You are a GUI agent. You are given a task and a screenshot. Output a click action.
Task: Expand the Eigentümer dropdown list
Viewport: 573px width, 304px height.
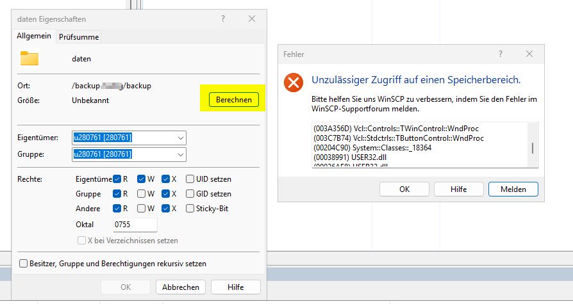tap(179, 138)
